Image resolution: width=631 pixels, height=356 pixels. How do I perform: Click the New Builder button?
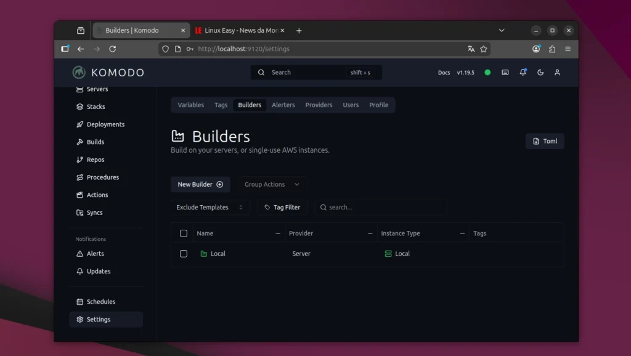pos(200,184)
